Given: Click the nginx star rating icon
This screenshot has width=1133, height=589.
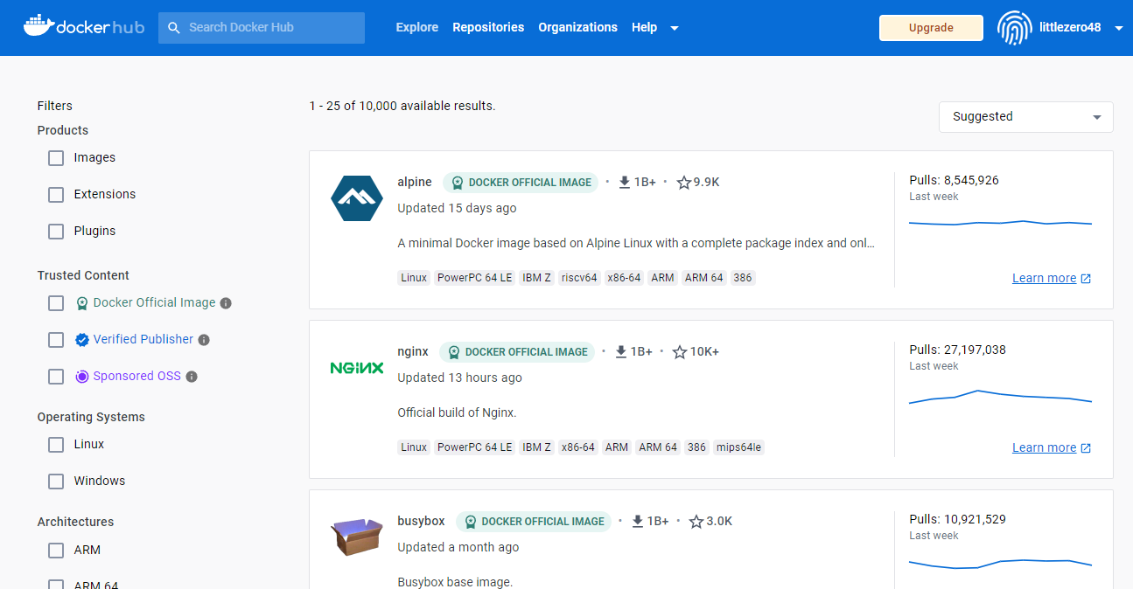Looking at the screenshot, I should pos(681,352).
